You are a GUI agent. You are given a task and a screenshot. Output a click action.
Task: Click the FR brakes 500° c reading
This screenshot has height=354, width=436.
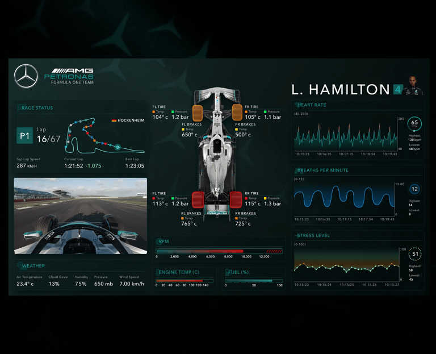243,135
